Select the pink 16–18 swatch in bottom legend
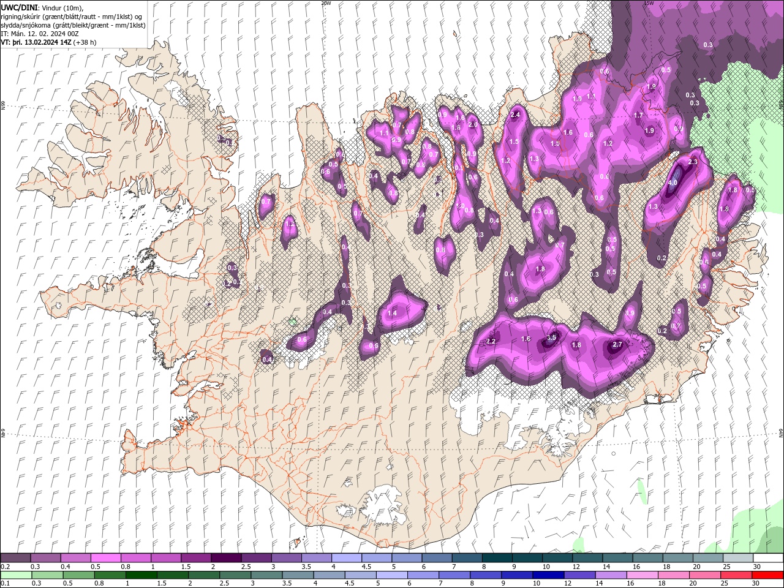The width and height of the screenshot is (784, 588). 641,575
